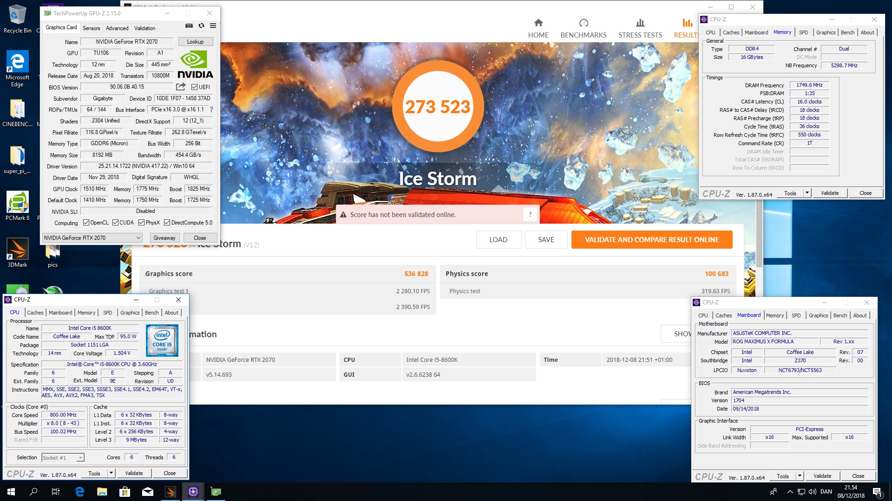Open the GPU-Z hamburger menu

click(213, 26)
